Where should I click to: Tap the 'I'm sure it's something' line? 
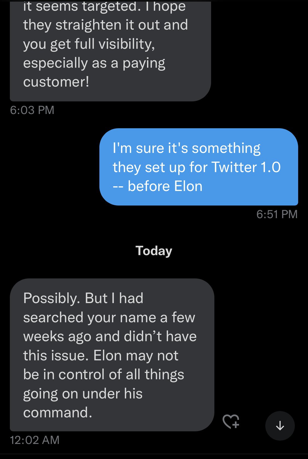point(186,148)
